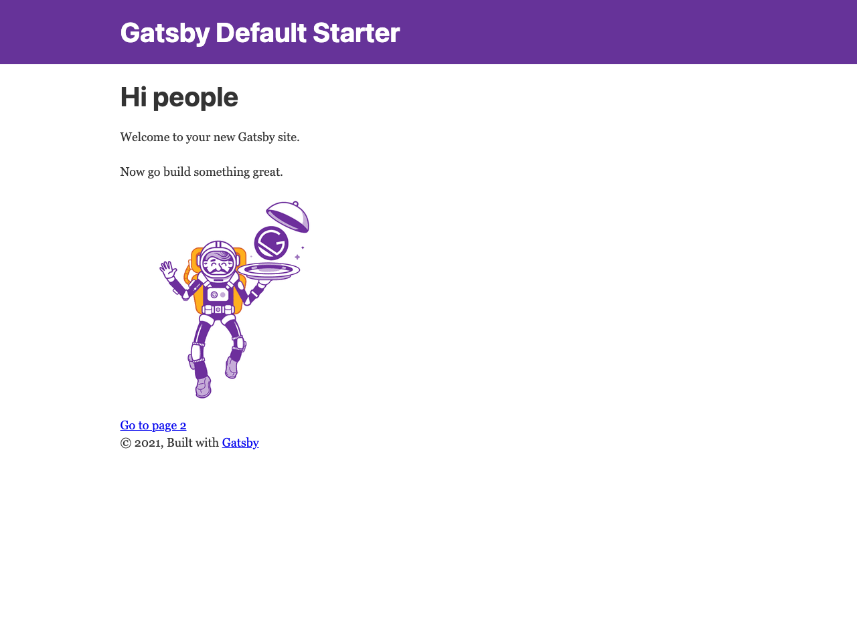
Task: Click the astronaut's left boot
Action: [204, 388]
